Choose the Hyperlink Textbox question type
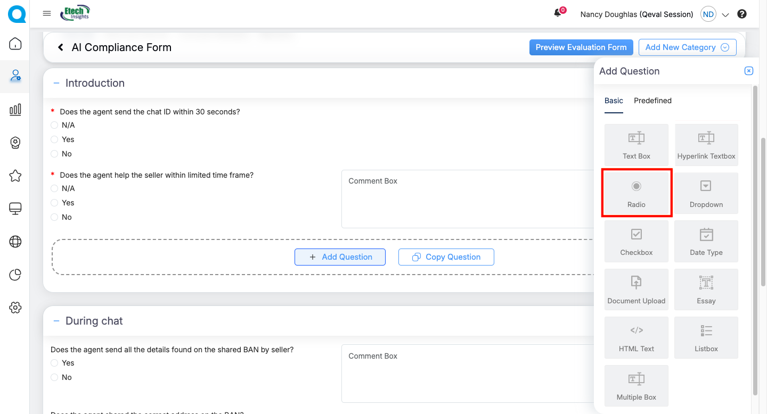 (x=706, y=145)
